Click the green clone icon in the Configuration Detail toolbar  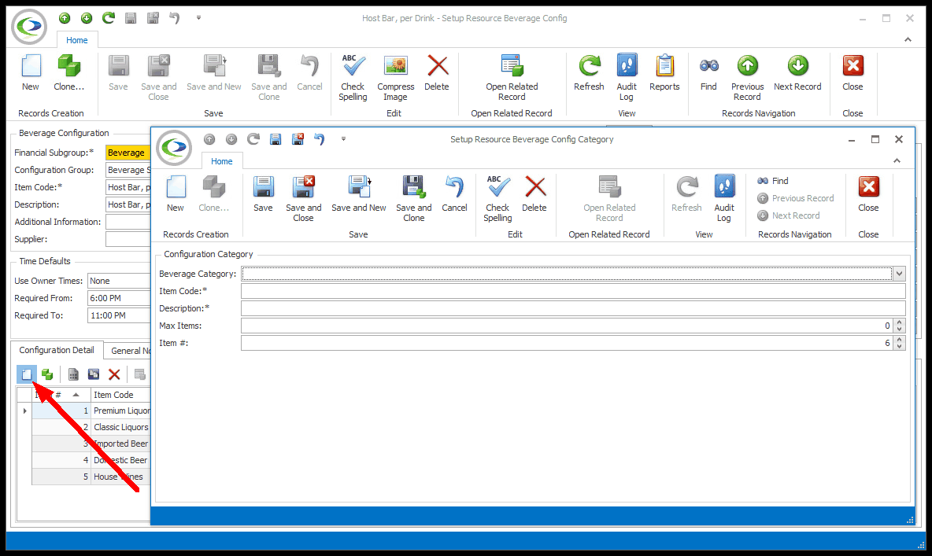click(47, 374)
